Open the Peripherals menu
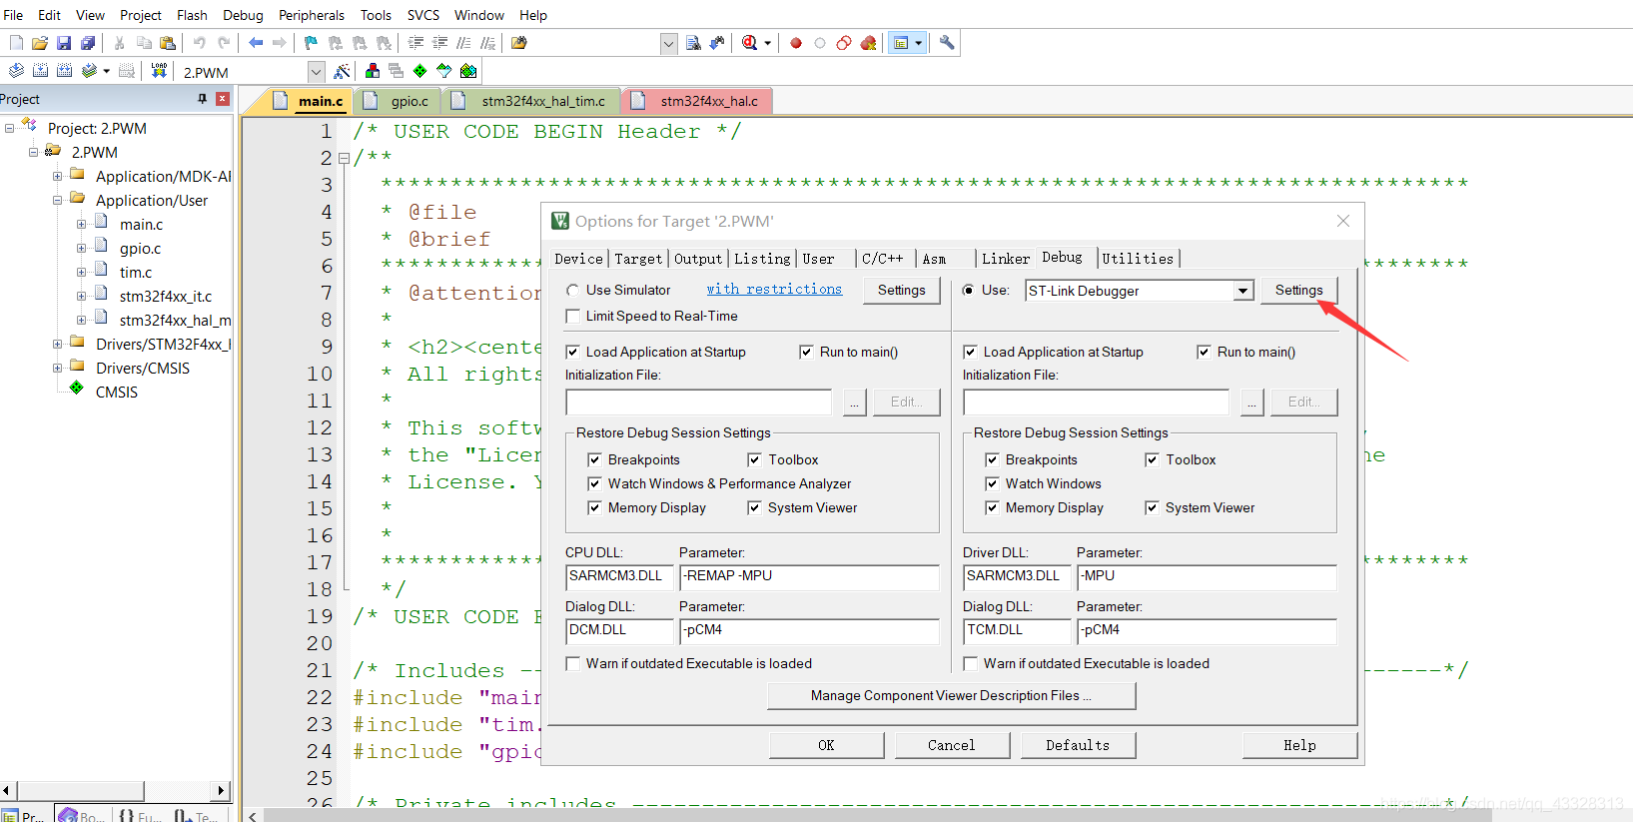 pos(311,15)
